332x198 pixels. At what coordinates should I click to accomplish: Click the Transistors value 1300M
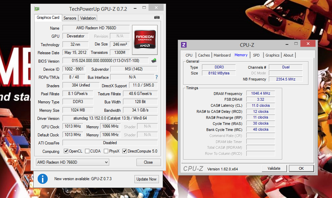pyautogui.click(x=120, y=53)
